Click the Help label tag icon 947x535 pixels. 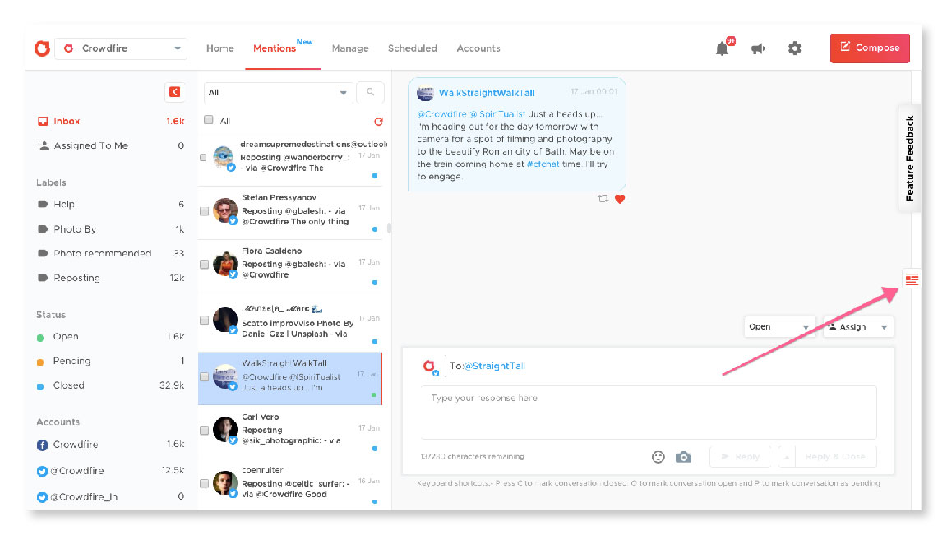[43, 204]
